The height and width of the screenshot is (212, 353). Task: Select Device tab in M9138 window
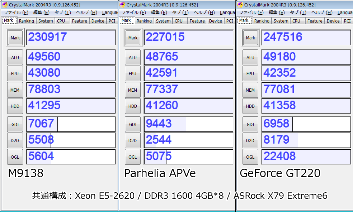point(98,21)
